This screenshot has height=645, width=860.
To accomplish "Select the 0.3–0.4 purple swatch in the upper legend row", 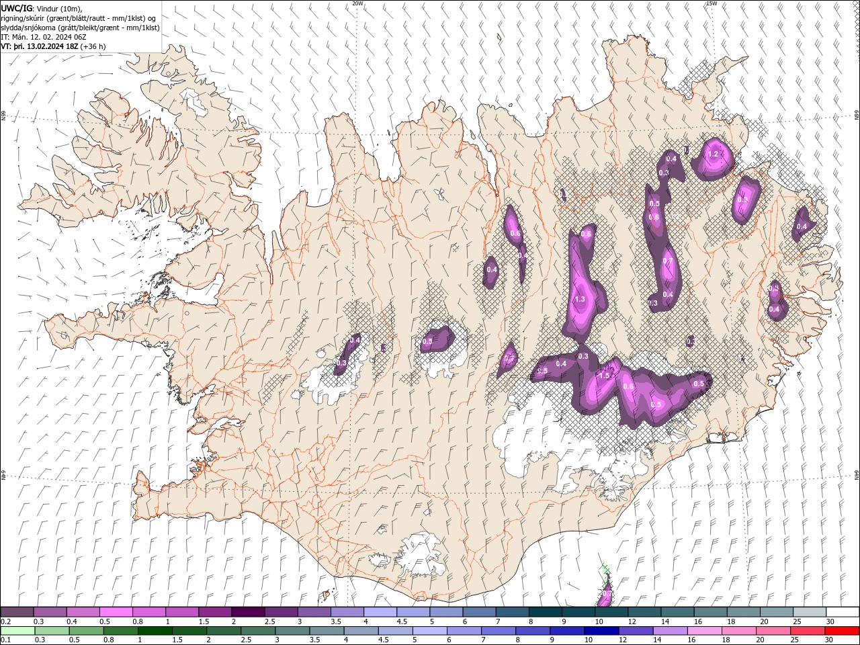I will coord(50,612).
